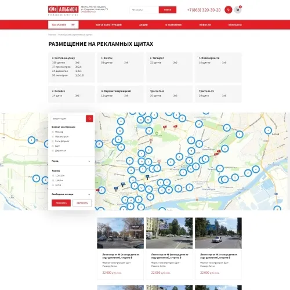Open the О компании menu item
290x290 pixels.
173,25
